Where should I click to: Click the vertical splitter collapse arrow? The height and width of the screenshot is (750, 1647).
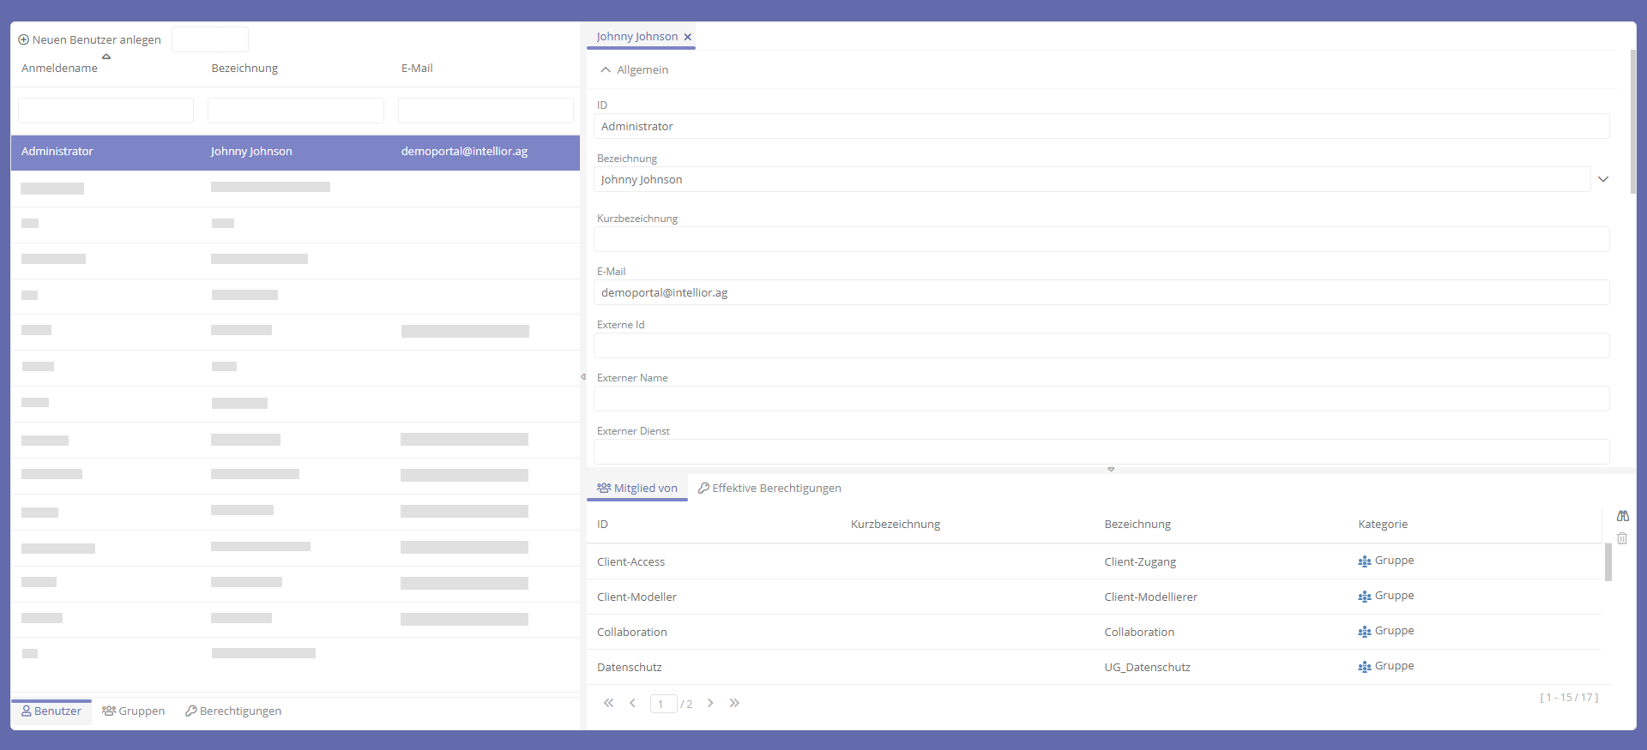point(583,376)
